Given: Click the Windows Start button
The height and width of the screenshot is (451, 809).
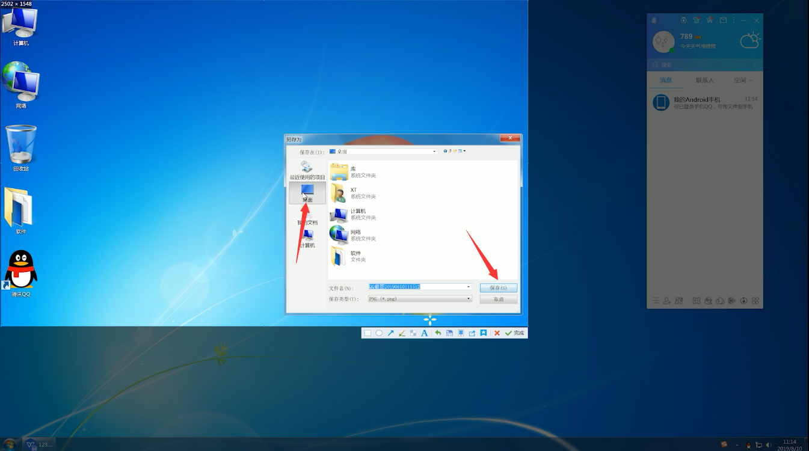Looking at the screenshot, I should (x=10, y=444).
